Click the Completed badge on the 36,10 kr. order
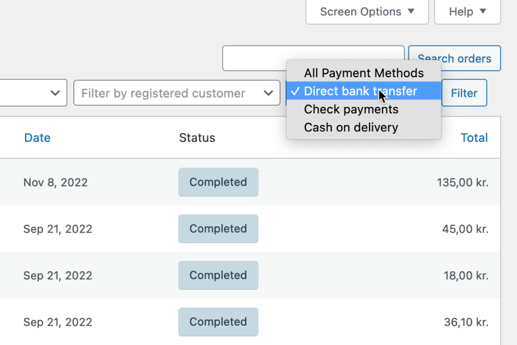 [x=218, y=322]
